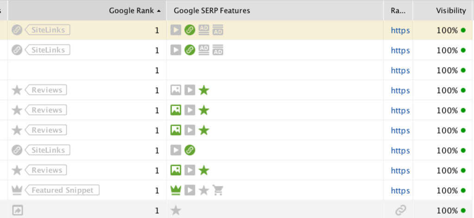The image size is (474, 218).
Task: Click the green image icon in second Reviews row
Action: tap(175, 110)
